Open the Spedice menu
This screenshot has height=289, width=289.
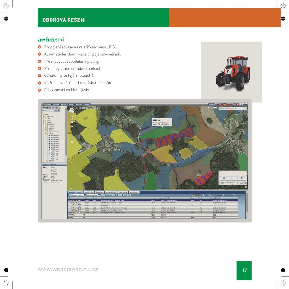coord(71,104)
